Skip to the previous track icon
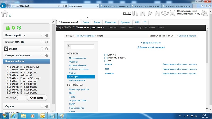This screenshot has width=212, height=119. point(143,13)
